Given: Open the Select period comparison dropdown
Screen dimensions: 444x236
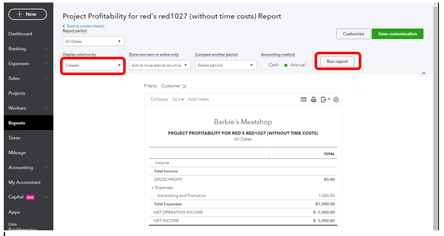Looking at the screenshot, I should pos(225,65).
